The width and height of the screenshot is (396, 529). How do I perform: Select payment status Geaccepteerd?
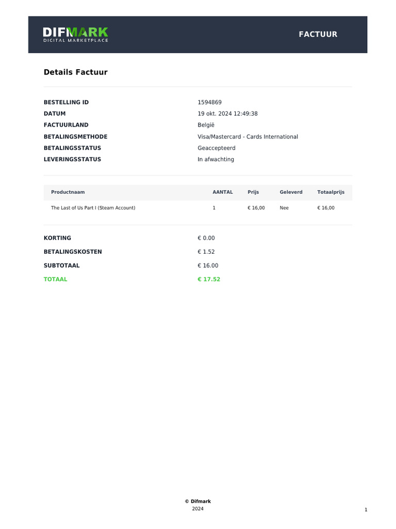pos(217,148)
